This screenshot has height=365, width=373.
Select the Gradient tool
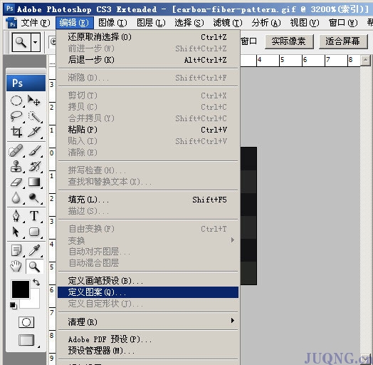pos(34,182)
